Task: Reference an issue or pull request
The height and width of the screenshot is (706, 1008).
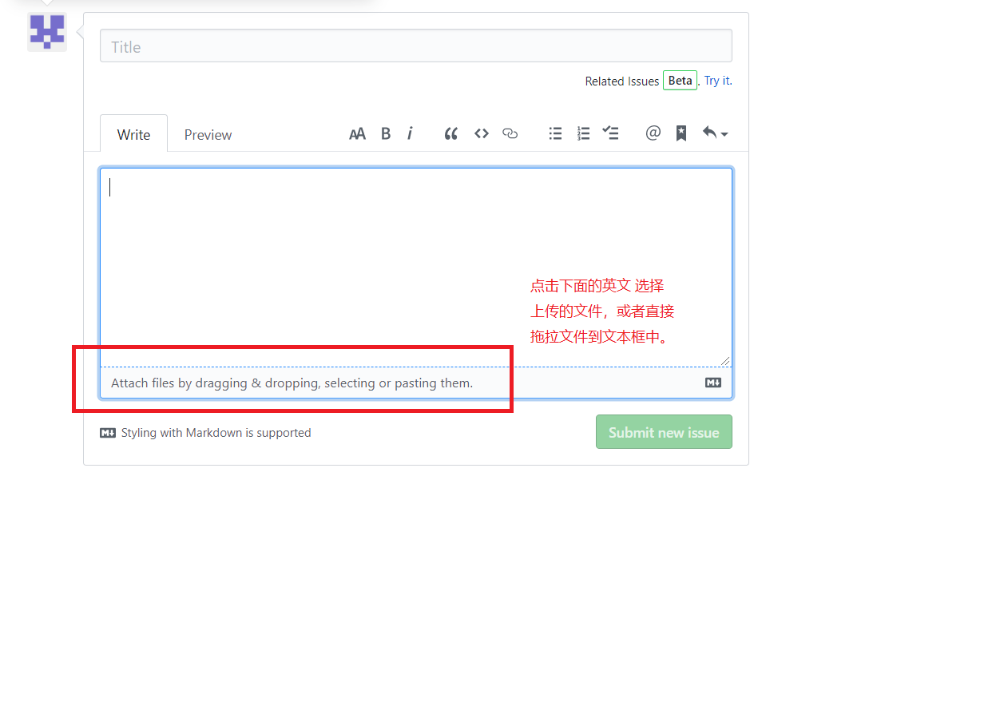Action: tap(681, 133)
